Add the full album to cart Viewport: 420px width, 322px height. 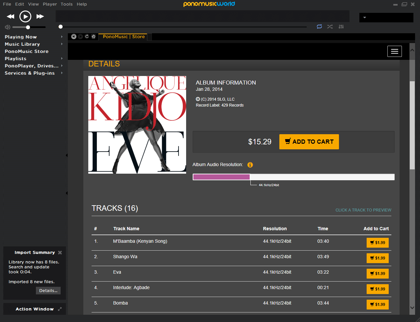[309, 142]
